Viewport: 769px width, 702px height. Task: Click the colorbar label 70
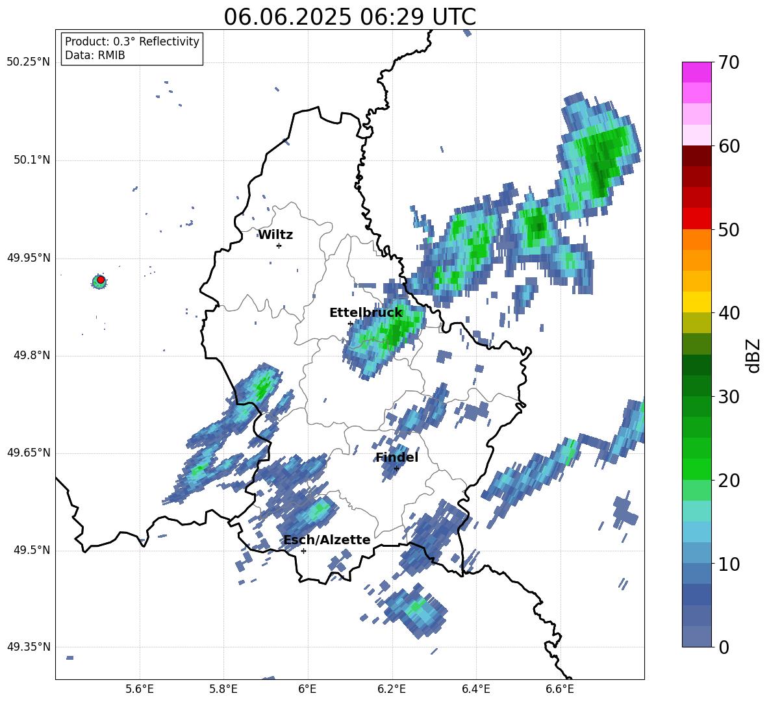tap(729, 63)
